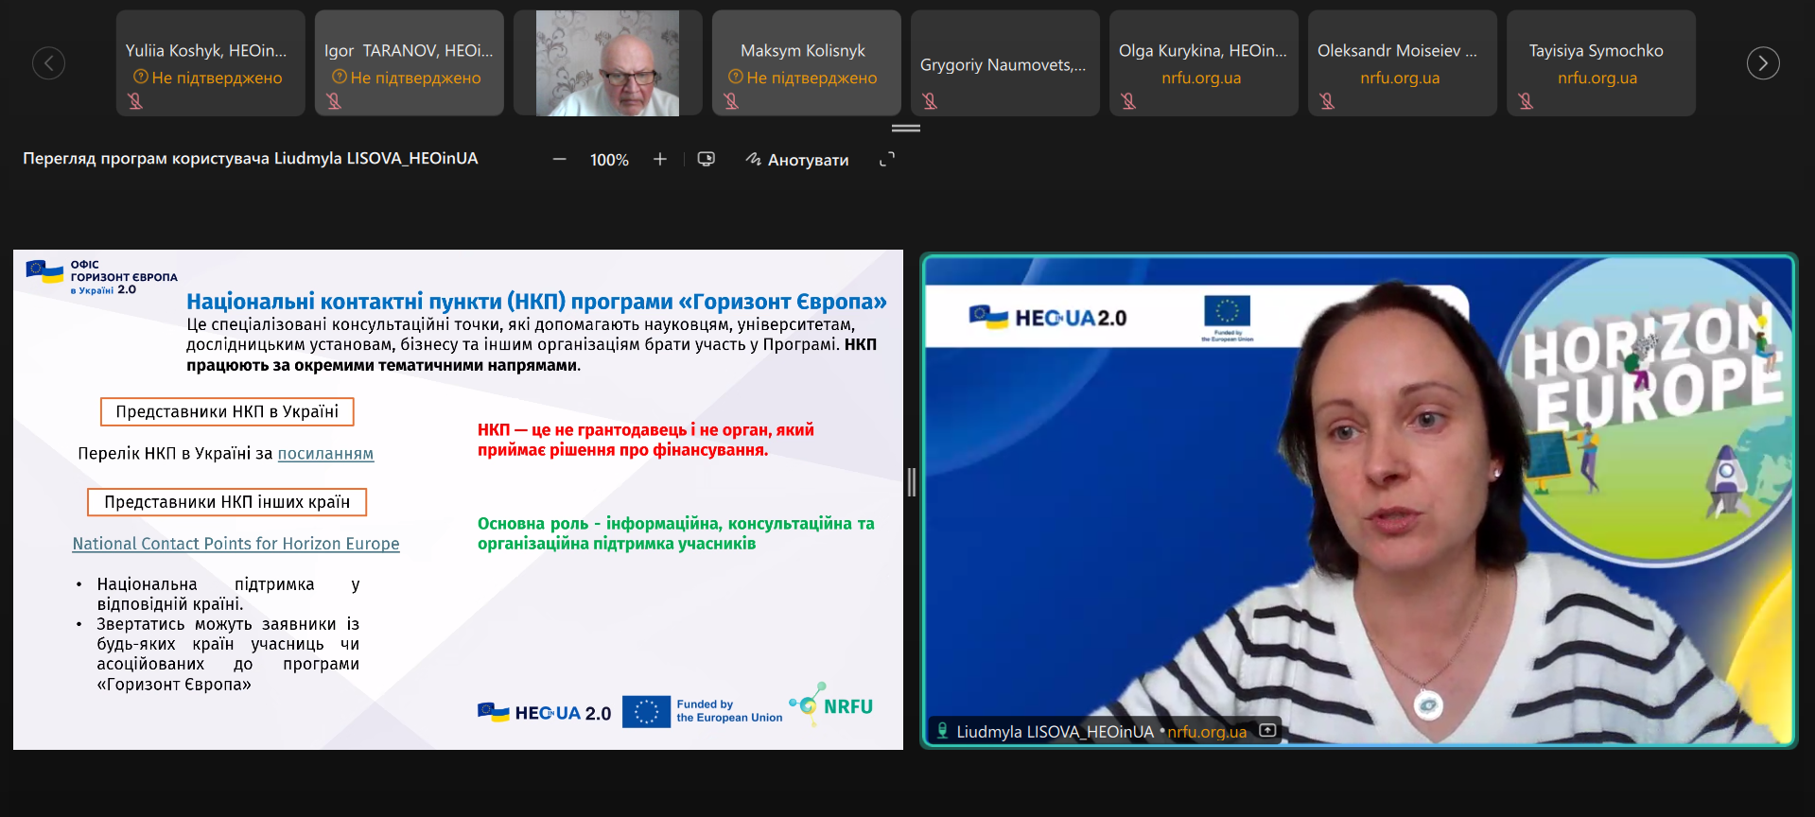
Task: Select the Grygoriy Naumovets participant tile
Action: [x=1005, y=63]
